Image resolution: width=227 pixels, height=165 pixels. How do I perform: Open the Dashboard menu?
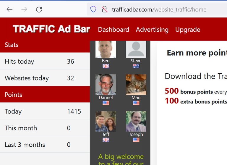(x=113, y=30)
